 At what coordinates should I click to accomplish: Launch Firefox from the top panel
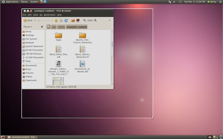click(x=41, y=2)
